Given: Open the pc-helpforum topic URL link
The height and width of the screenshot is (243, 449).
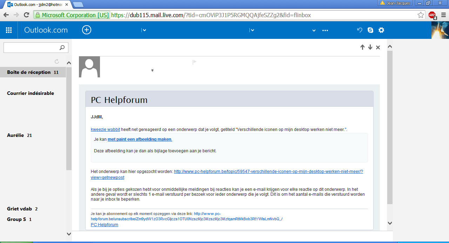Looking at the screenshot, I should (227, 174).
